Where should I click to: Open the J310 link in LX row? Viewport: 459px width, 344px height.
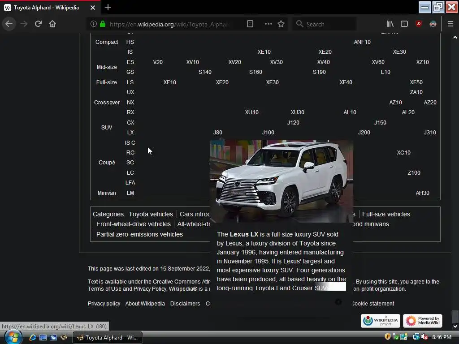[430, 133]
